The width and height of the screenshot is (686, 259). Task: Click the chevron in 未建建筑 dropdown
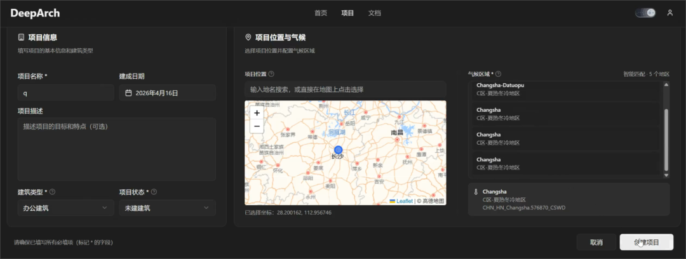tap(206, 208)
